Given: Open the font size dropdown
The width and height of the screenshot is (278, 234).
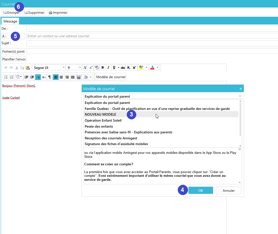Looking at the screenshot, I should tap(80, 68).
